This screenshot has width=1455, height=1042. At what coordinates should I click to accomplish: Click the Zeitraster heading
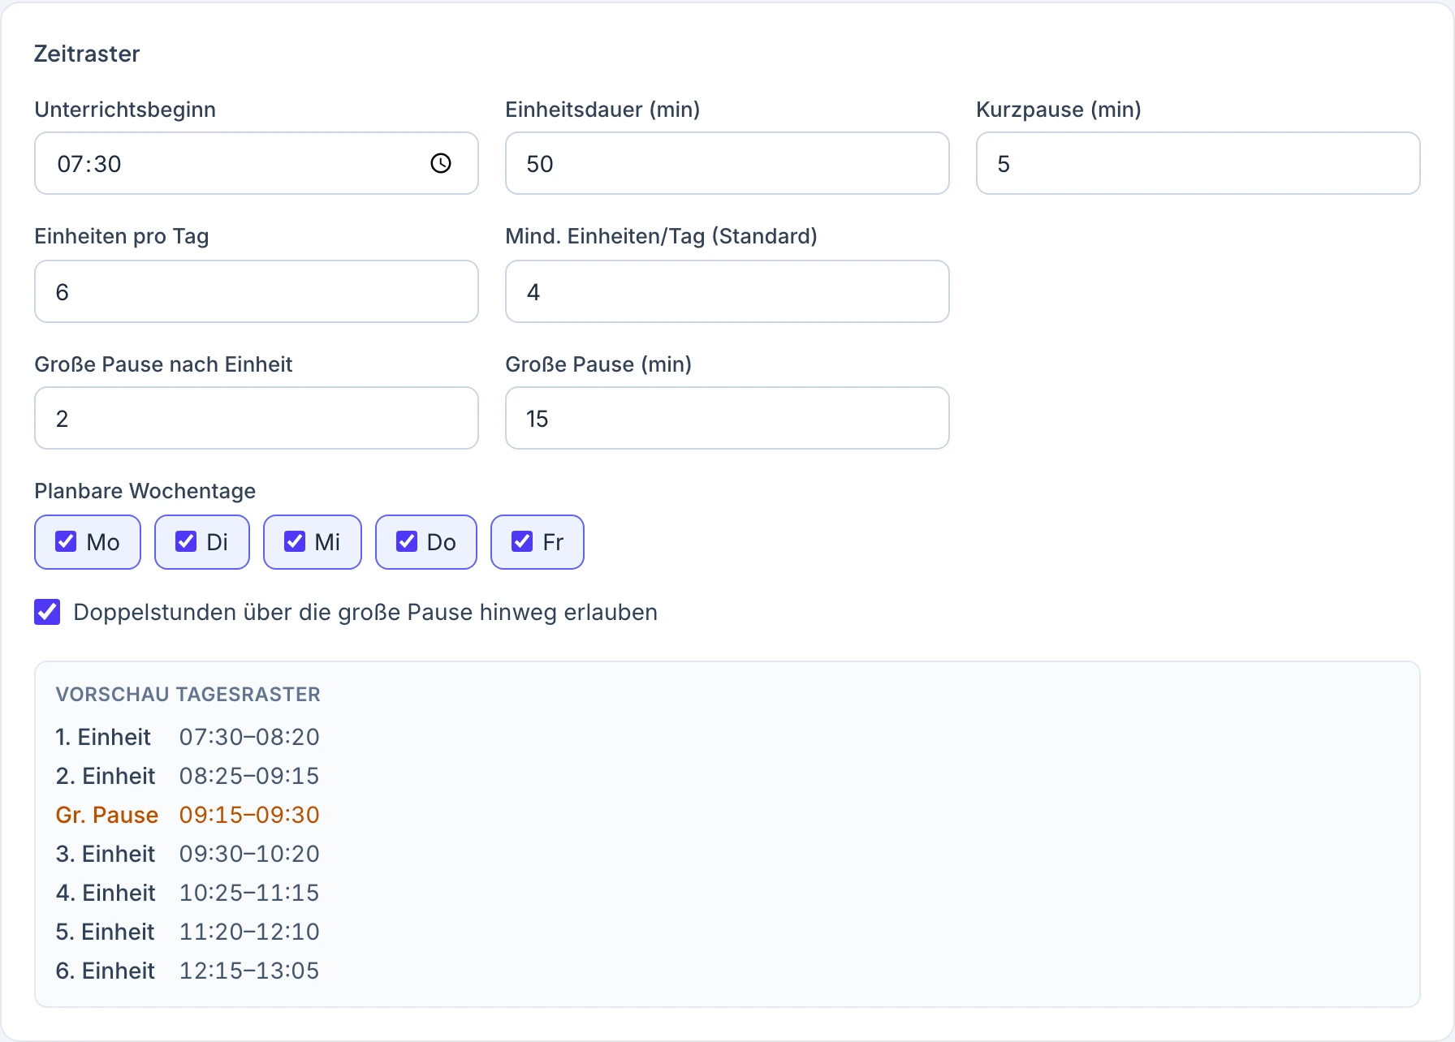pos(87,54)
